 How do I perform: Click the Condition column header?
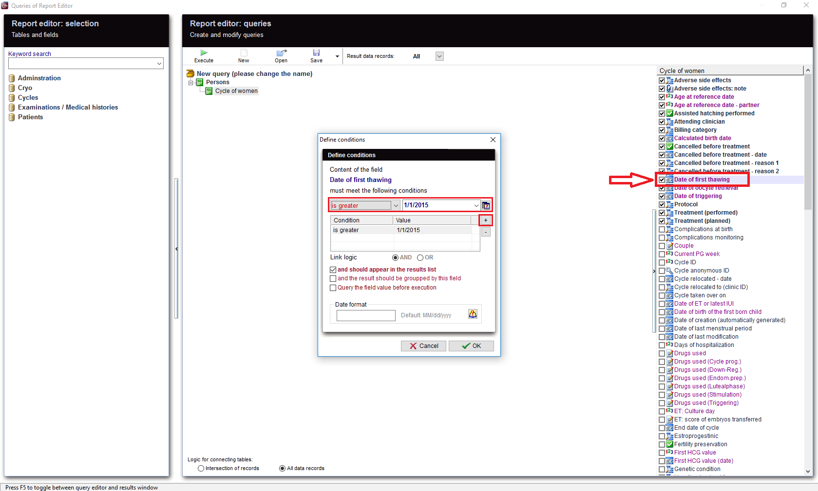[362, 220]
